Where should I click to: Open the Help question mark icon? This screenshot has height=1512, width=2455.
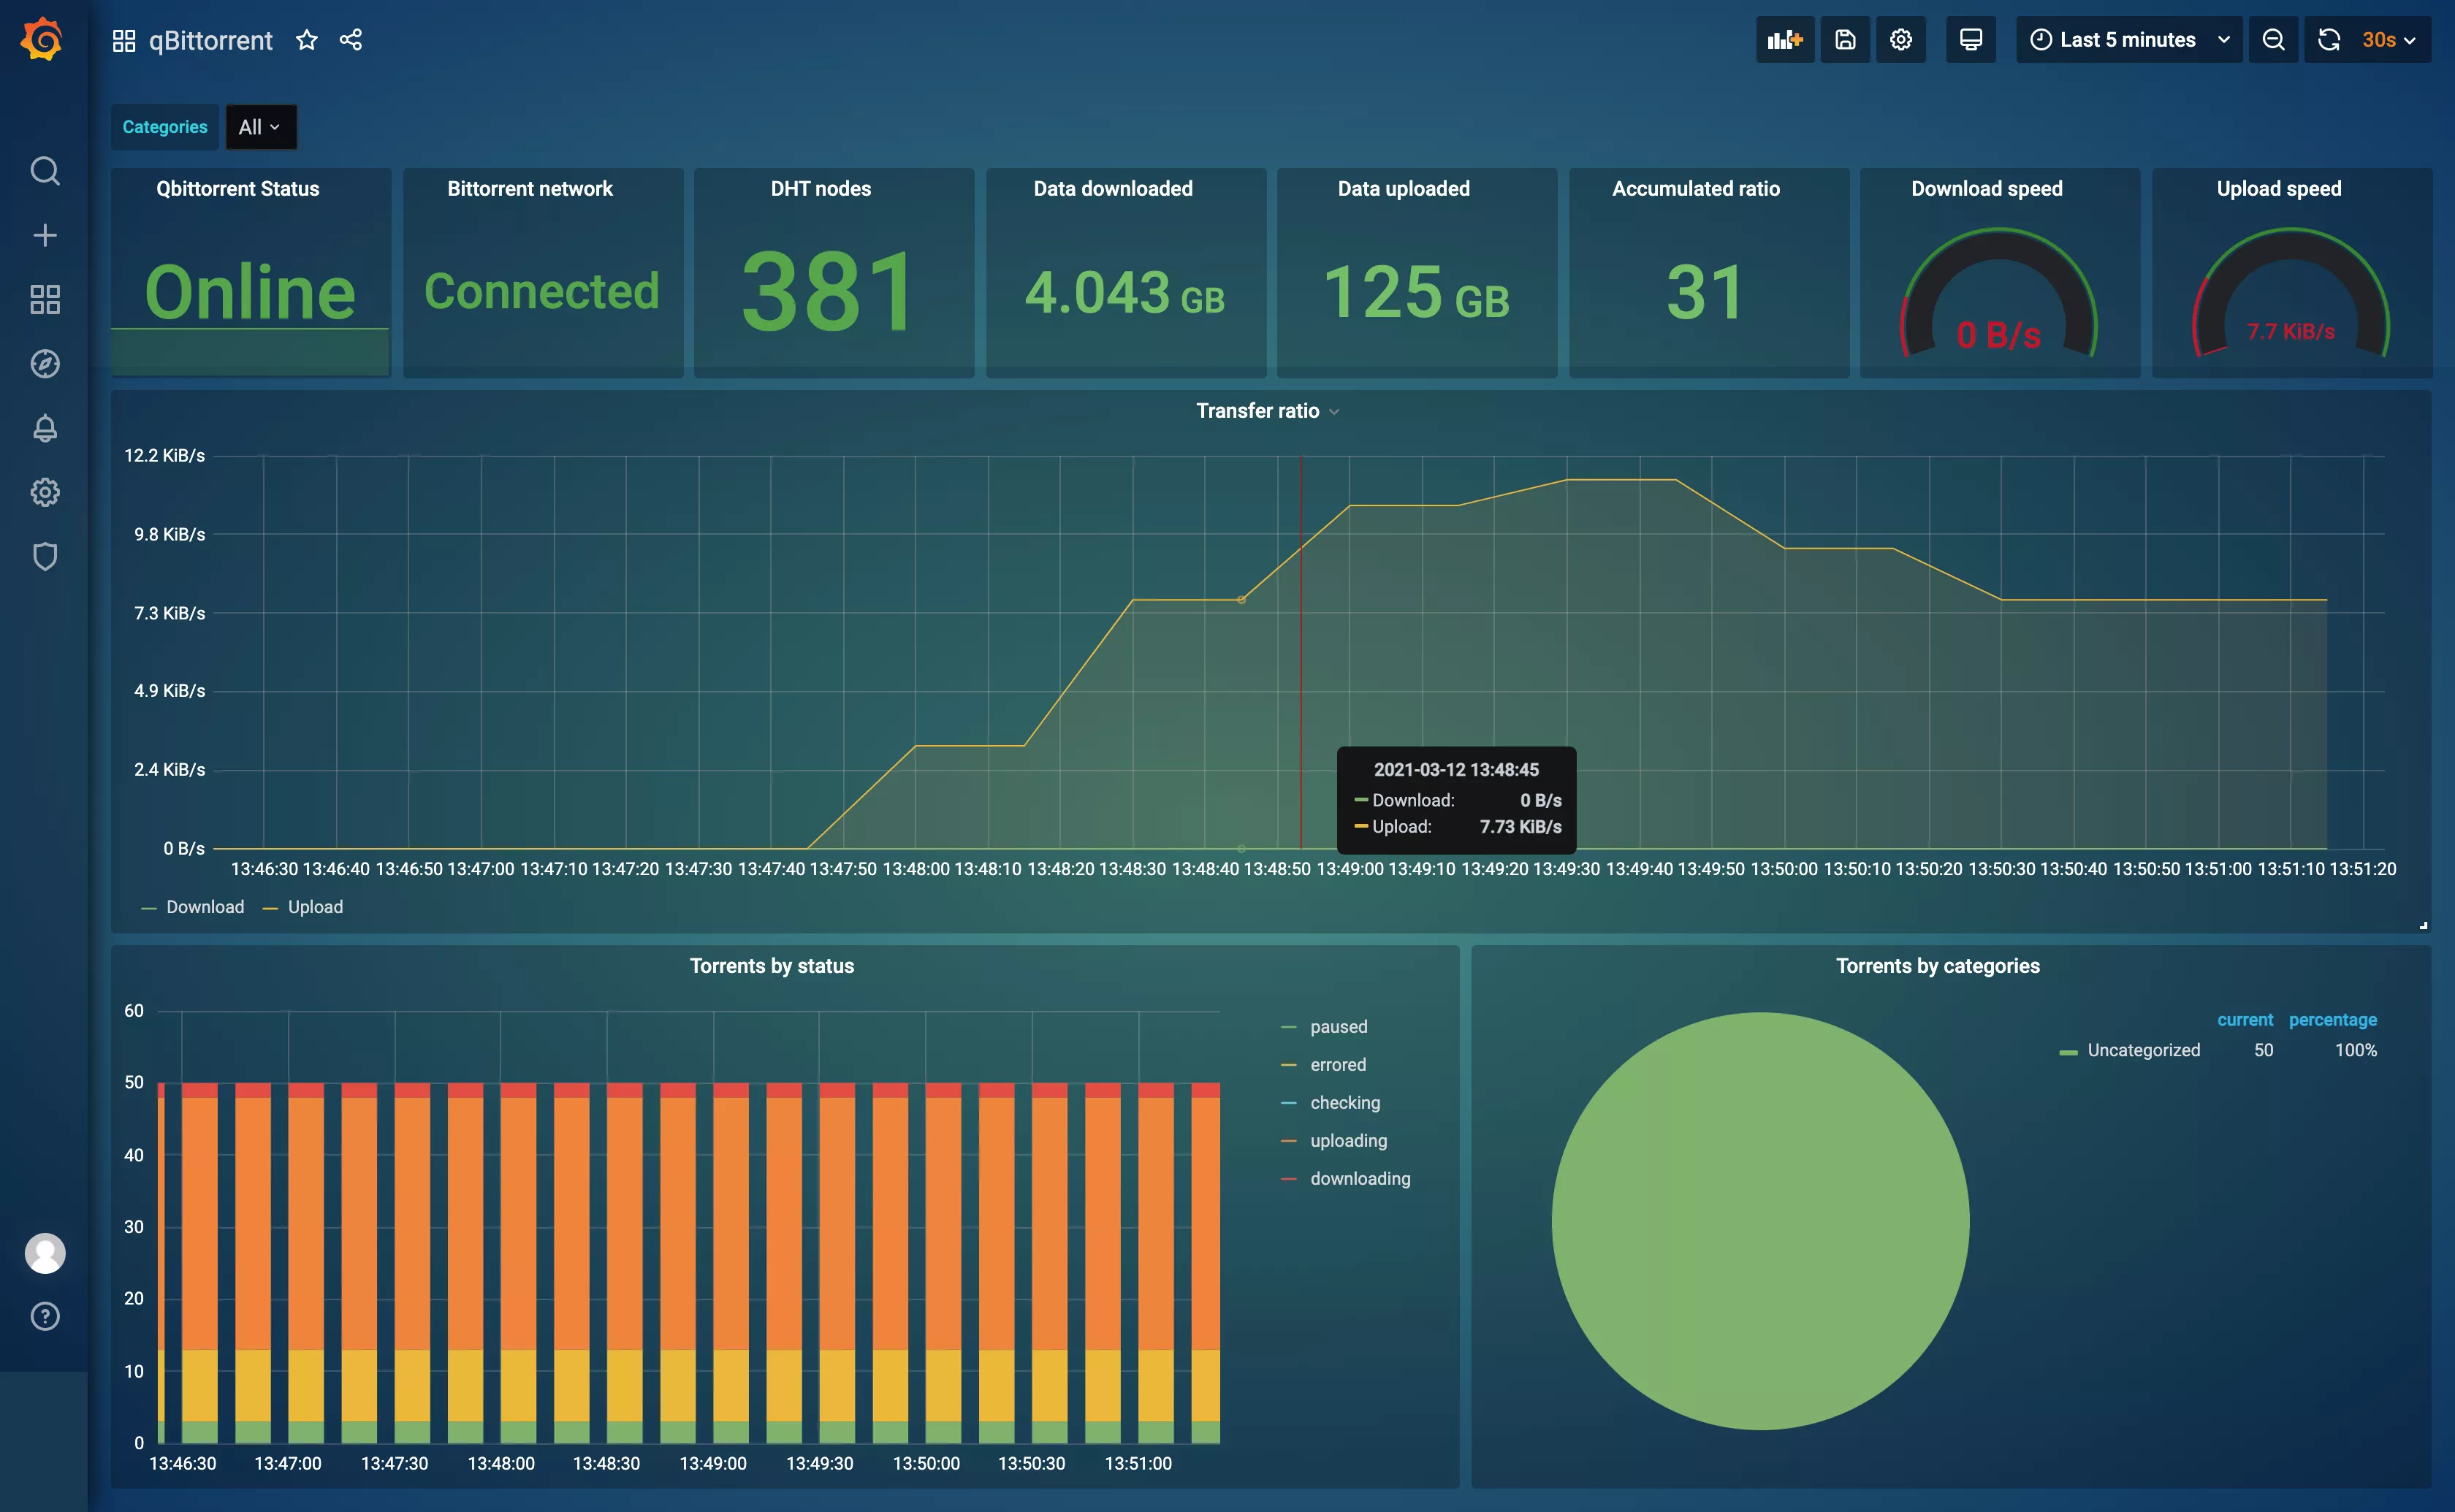point(45,1316)
